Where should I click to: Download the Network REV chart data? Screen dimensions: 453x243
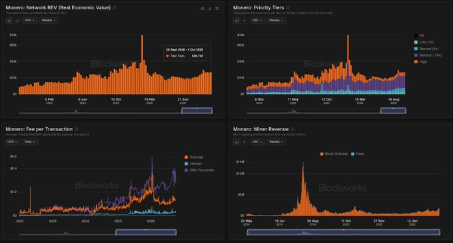click(x=210, y=9)
